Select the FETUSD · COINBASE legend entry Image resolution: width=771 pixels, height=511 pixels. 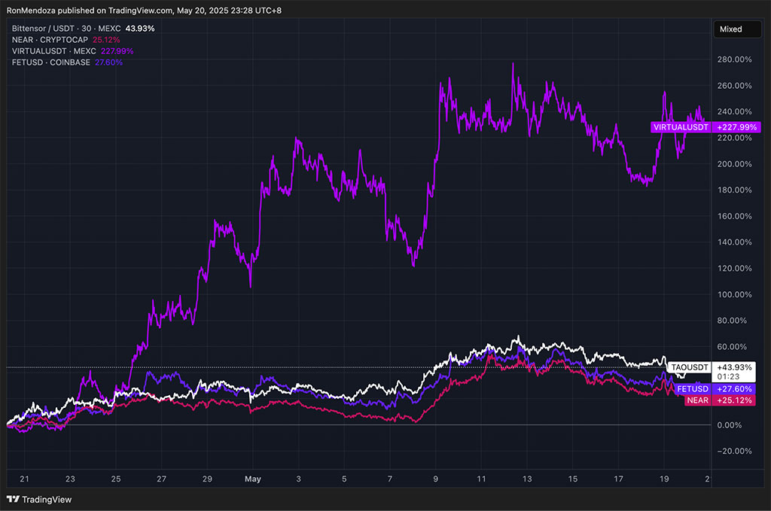[51, 62]
